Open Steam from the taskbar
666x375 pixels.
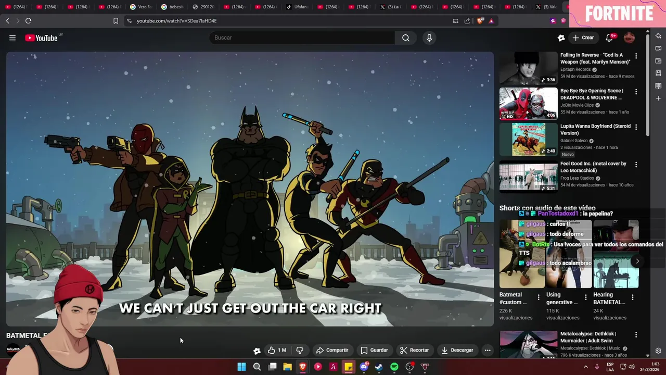(x=379, y=367)
